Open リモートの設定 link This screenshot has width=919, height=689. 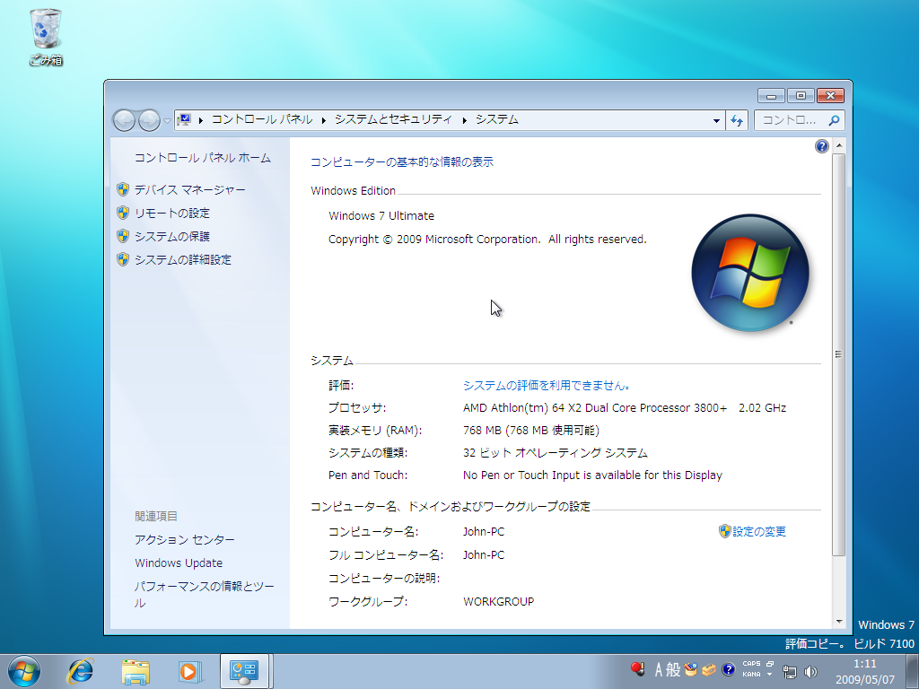pyautogui.click(x=172, y=214)
